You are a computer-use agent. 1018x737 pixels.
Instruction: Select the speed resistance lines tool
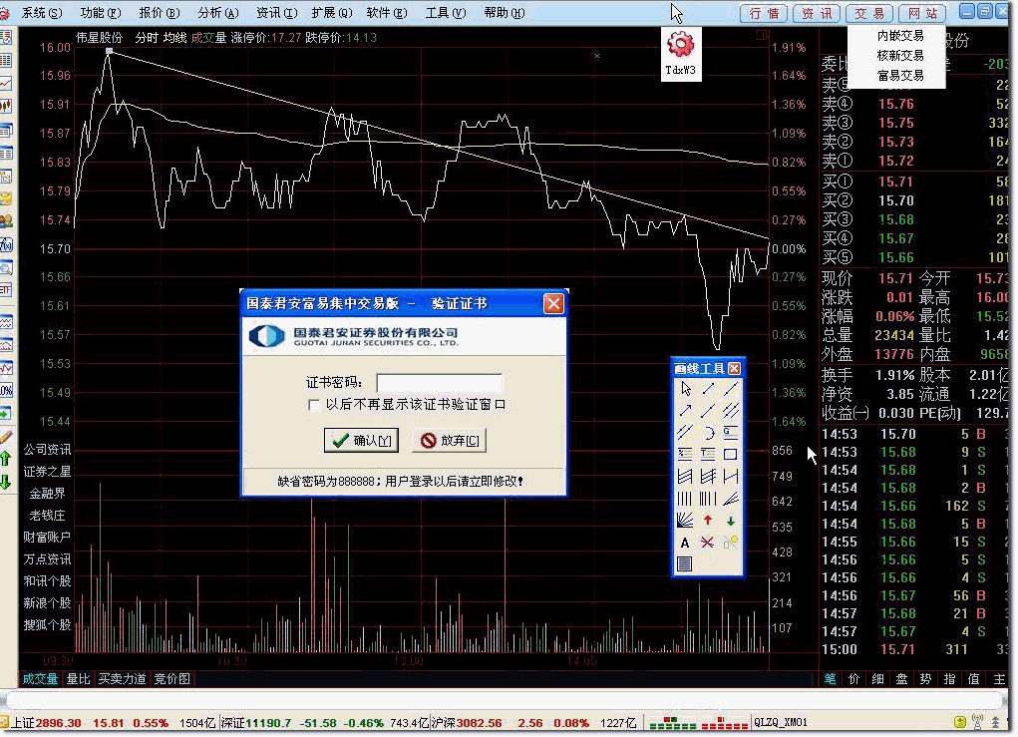click(x=731, y=499)
